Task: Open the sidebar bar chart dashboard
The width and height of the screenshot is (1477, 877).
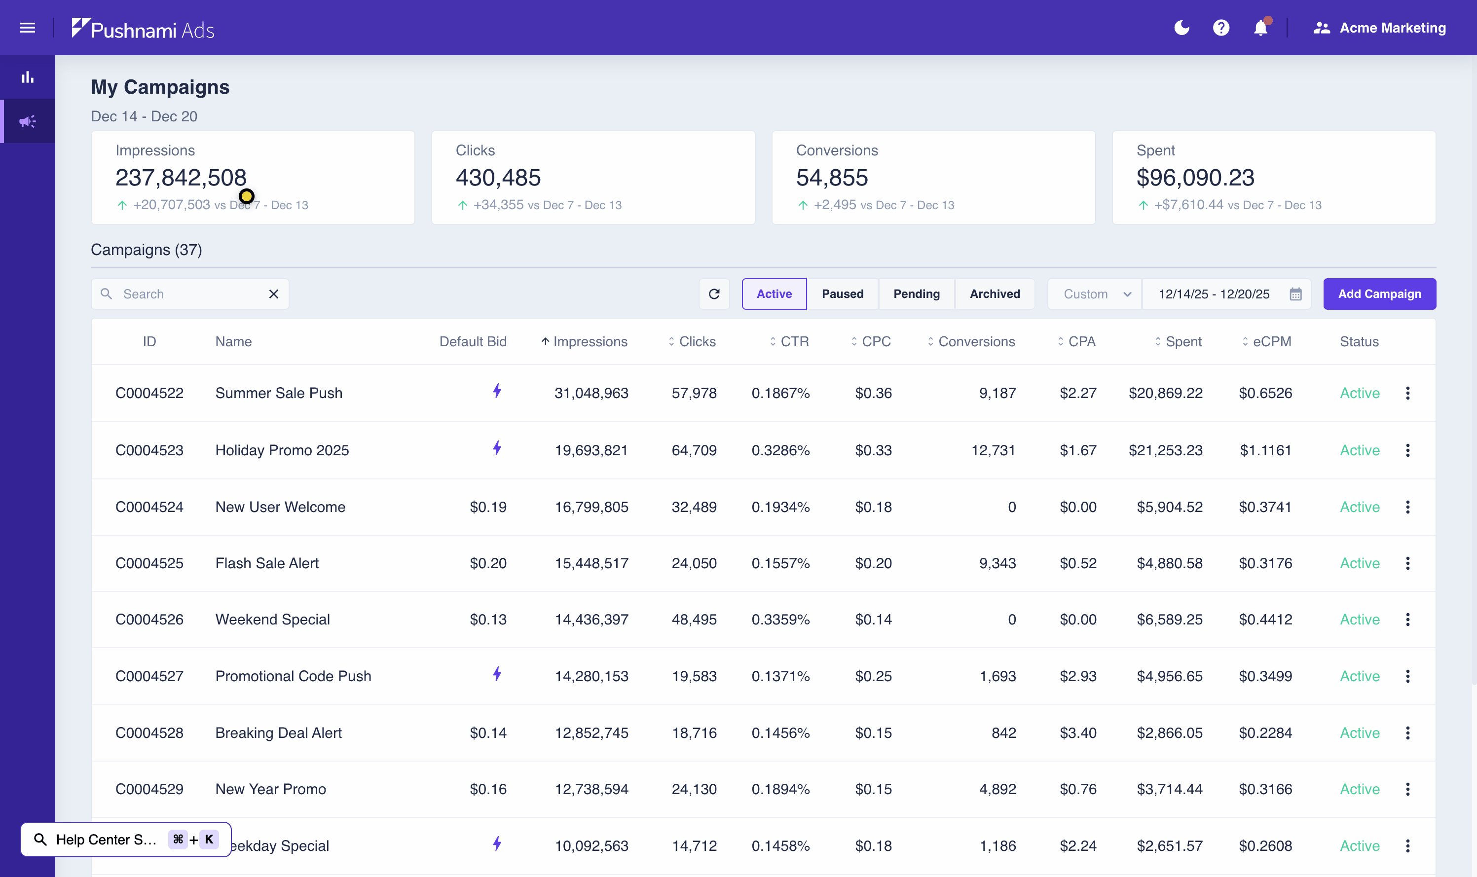Action: pyautogui.click(x=27, y=77)
